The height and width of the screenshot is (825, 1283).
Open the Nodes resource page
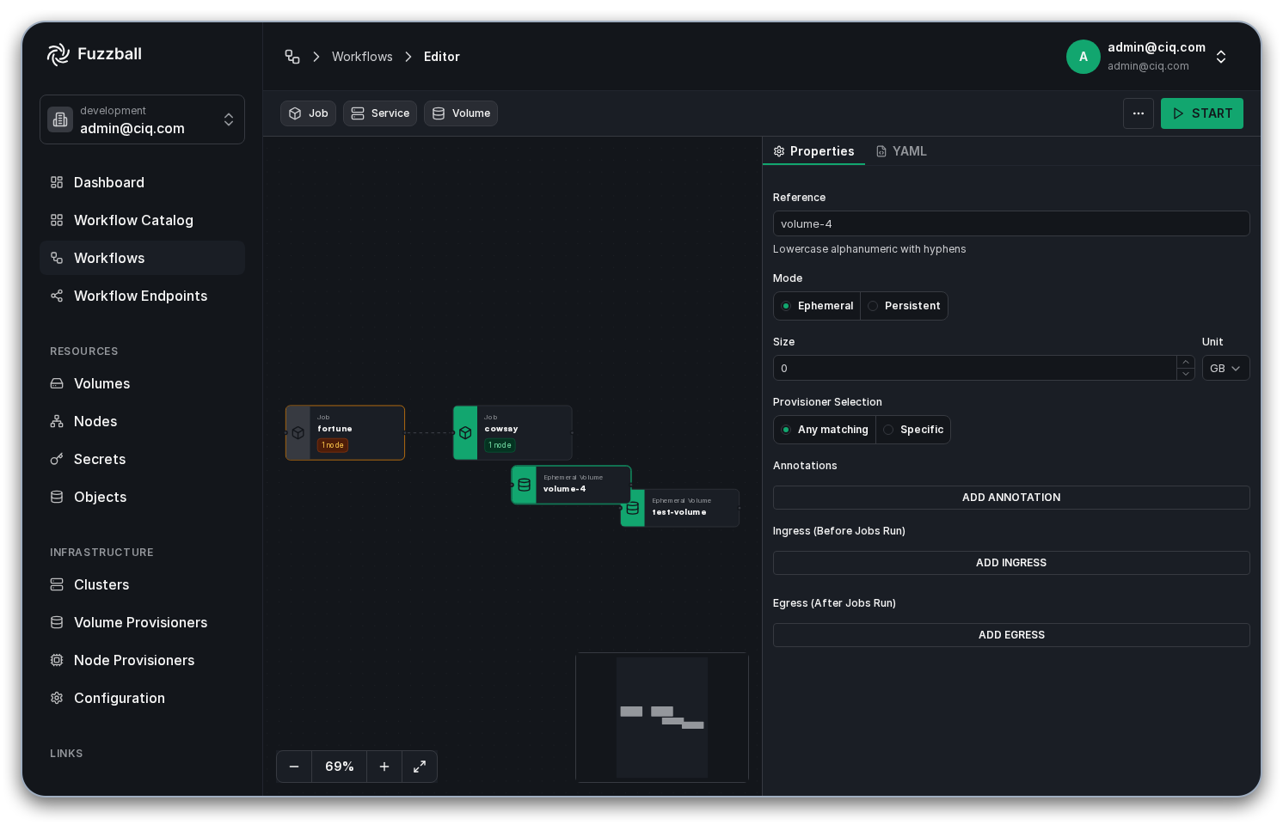(142, 421)
